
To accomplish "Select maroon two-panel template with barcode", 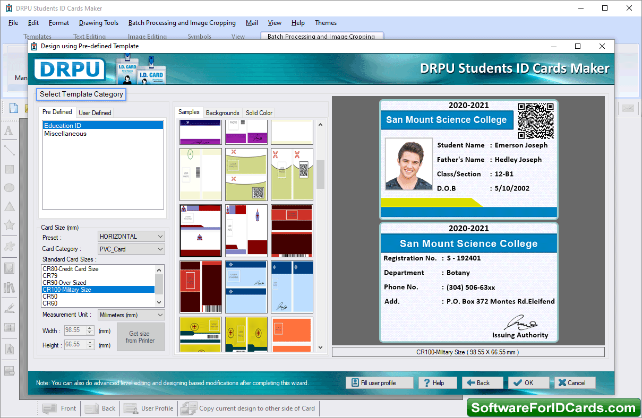I will [201, 287].
